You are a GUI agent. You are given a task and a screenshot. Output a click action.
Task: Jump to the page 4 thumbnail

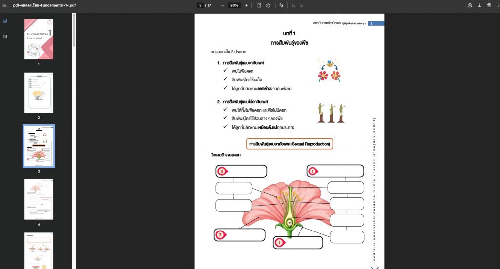click(x=39, y=199)
